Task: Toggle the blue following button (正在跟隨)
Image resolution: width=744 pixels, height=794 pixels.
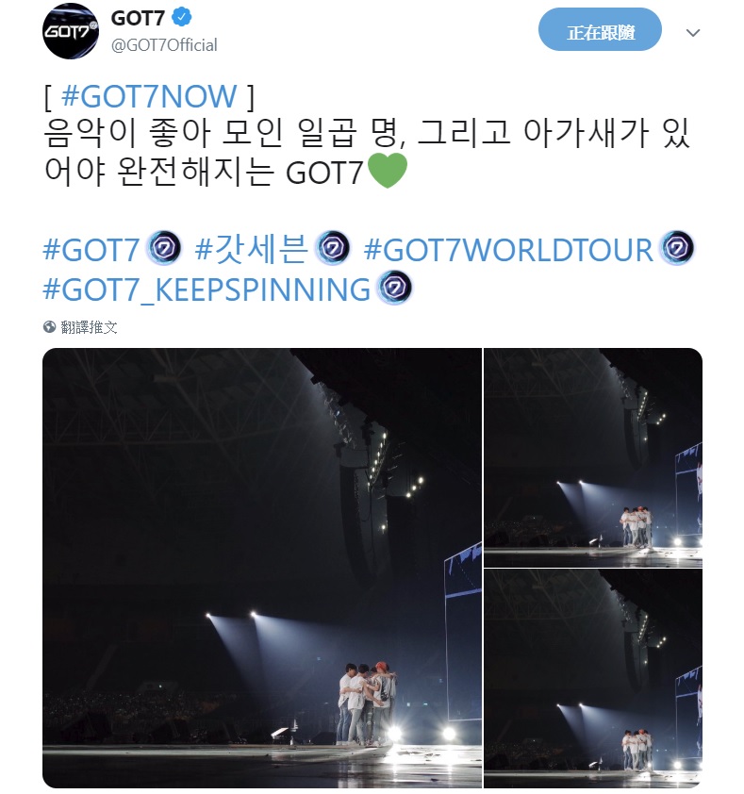Action: (600, 32)
